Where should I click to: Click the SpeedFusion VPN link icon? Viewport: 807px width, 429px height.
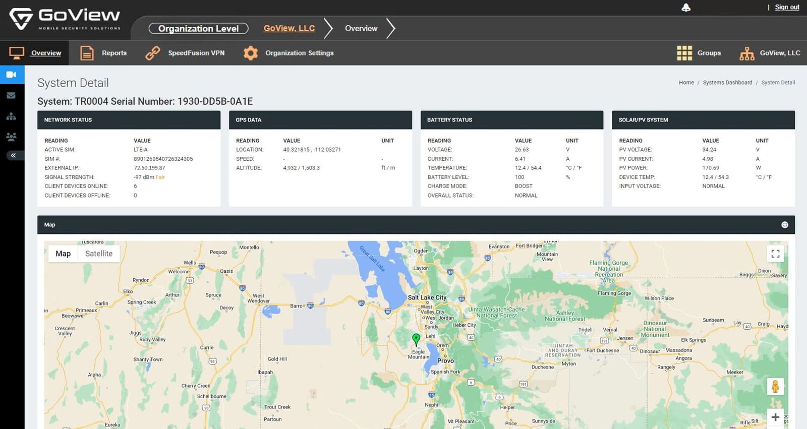pyautogui.click(x=153, y=53)
